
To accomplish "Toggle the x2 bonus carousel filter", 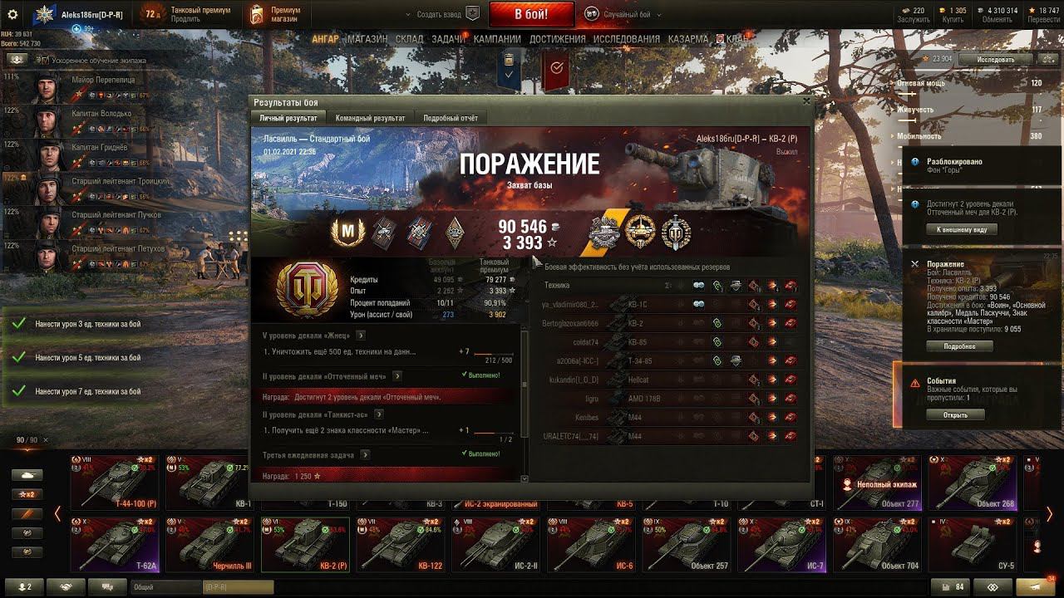I will [x=27, y=494].
